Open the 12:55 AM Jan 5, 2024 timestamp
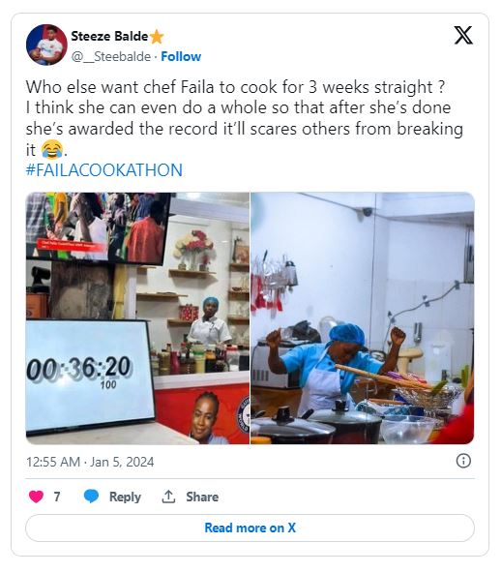This screenshot has height=573, width=501. coord(90,462)
